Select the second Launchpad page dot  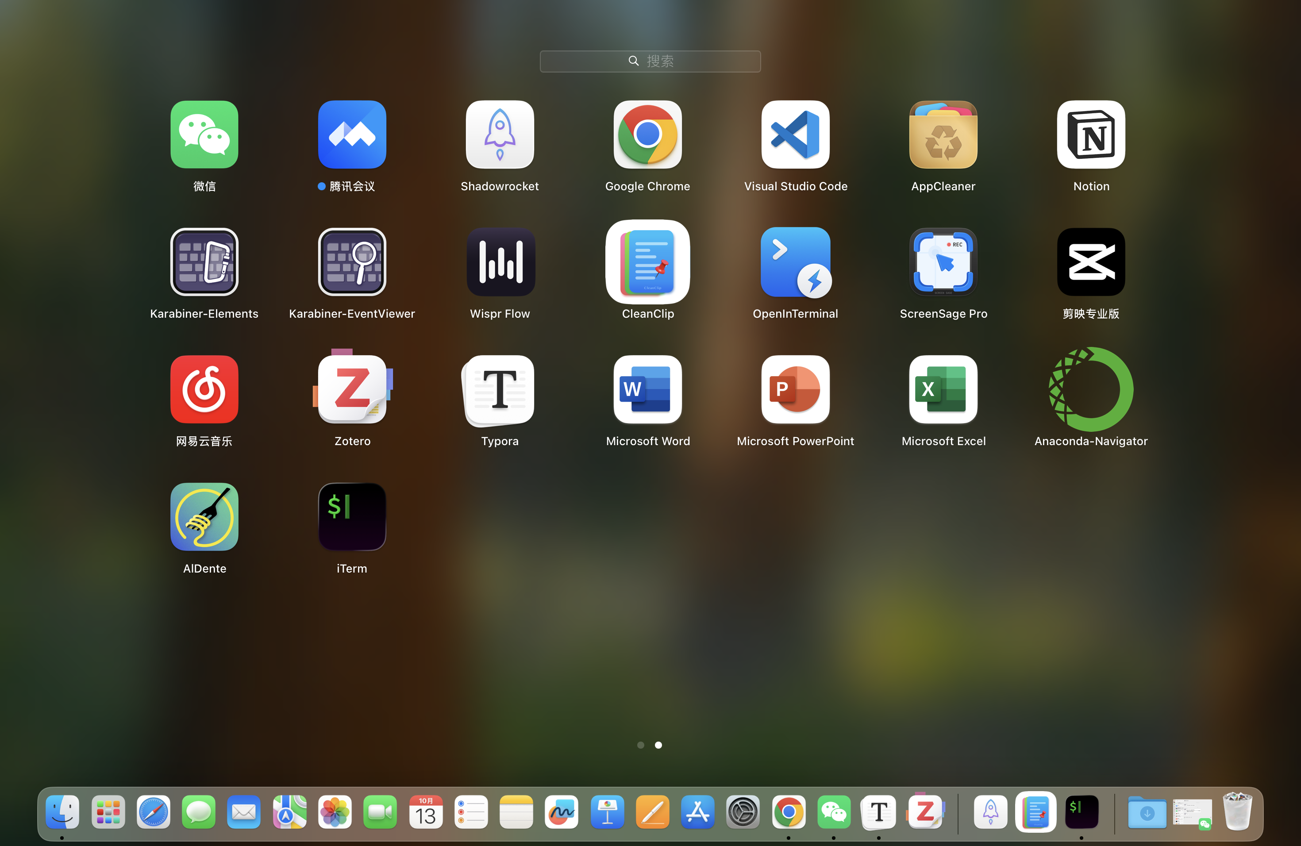(x=658, y=745)
